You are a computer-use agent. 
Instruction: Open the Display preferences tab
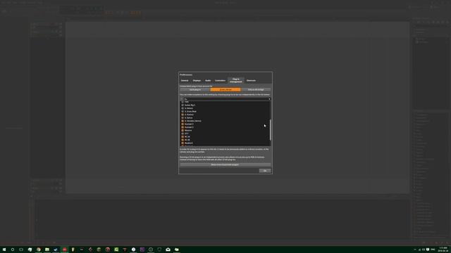(197, 81)
